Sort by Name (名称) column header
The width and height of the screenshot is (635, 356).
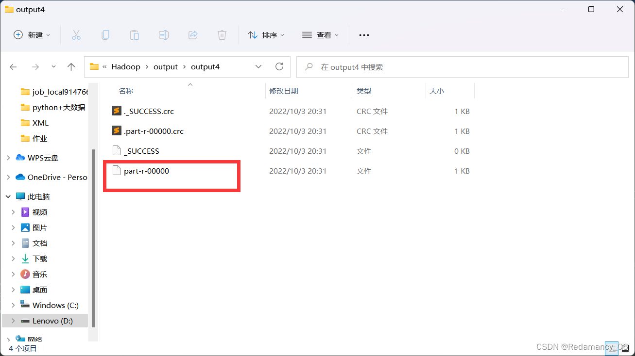click(126, 91)
